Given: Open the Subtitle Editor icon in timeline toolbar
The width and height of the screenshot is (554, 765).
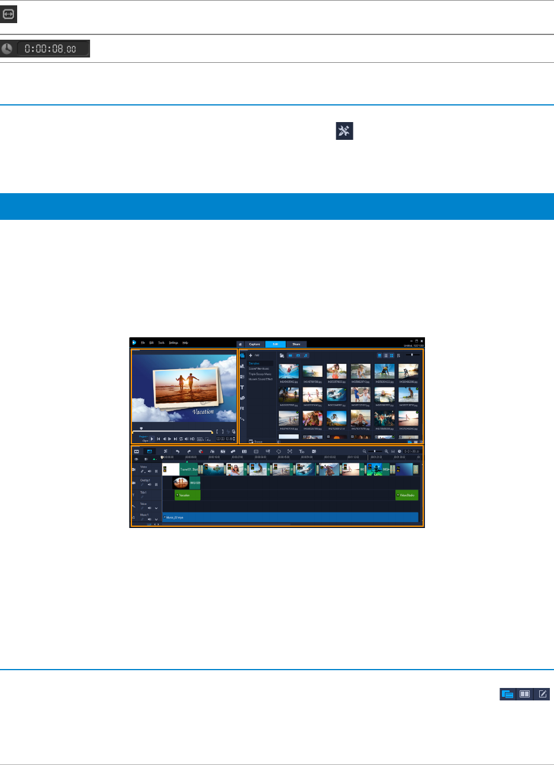Looking at the screenshot, I should click(x=244, y=451).
